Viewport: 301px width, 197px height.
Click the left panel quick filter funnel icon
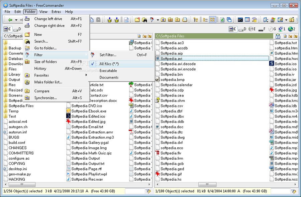coord(148,191)
